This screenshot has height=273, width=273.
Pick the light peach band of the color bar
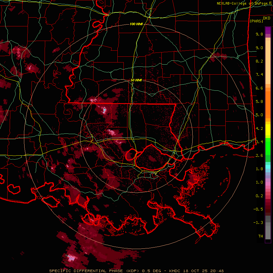pos(268,63)
